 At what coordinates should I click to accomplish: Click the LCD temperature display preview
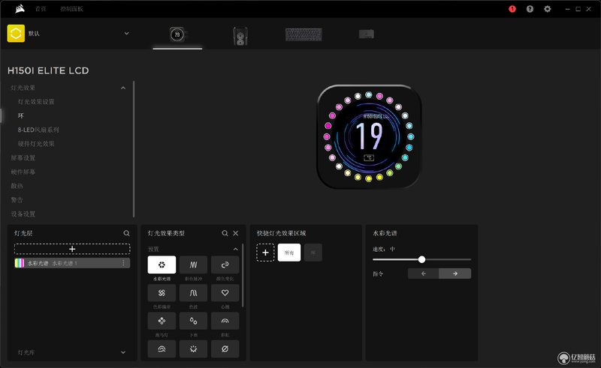(368, 136)
